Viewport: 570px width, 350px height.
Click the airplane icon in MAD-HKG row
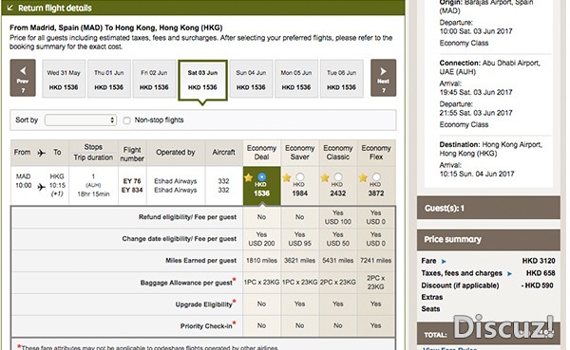pyautogui.click(x=42, y=187)
